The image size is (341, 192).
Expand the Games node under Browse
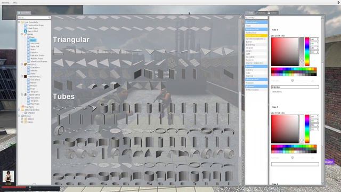click(22, 122)
